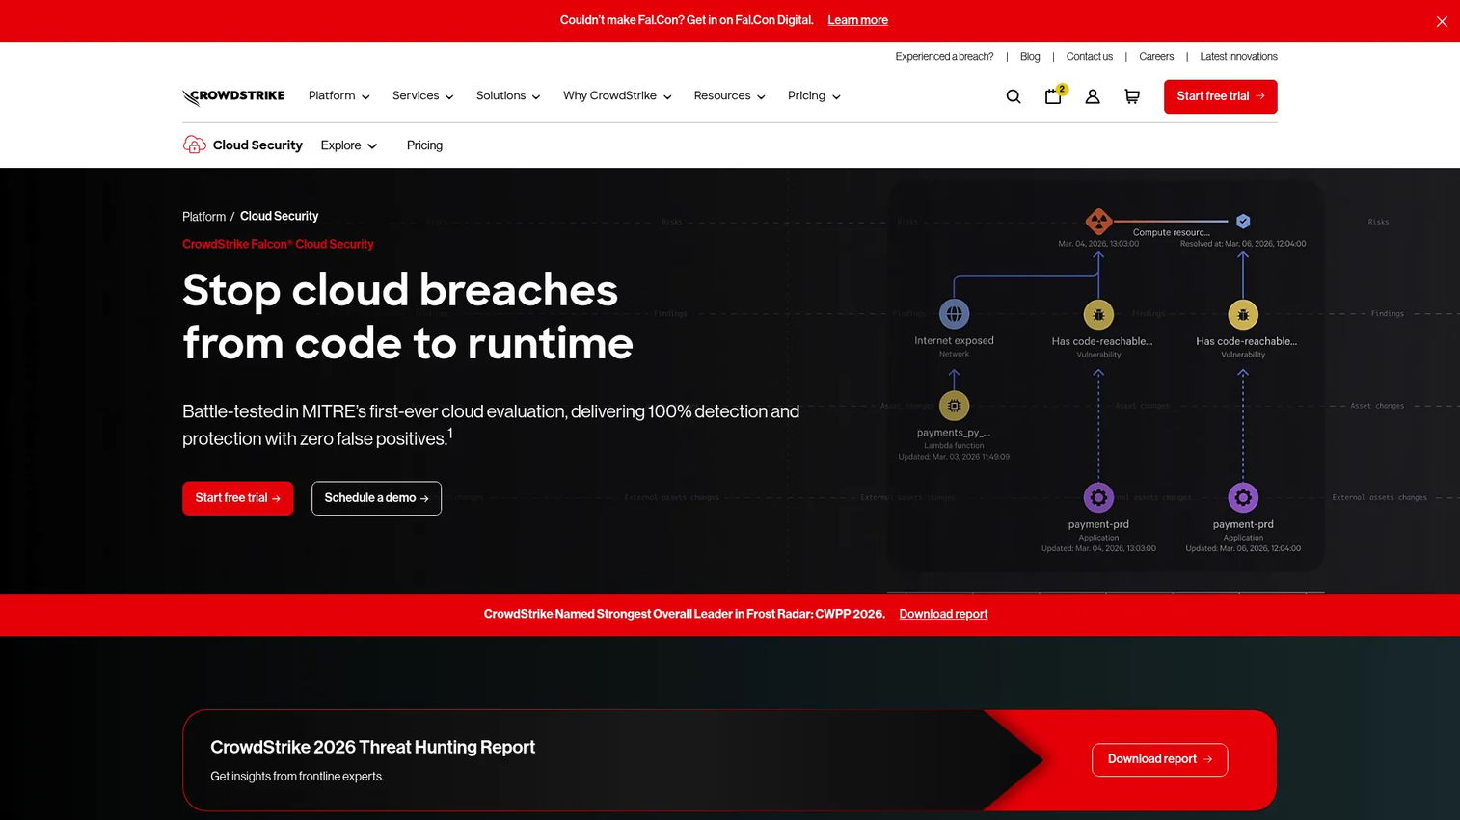The image size is (1460, 820).
Task: Click Start free trial in the hero section
Action: (x=237, y=498)
